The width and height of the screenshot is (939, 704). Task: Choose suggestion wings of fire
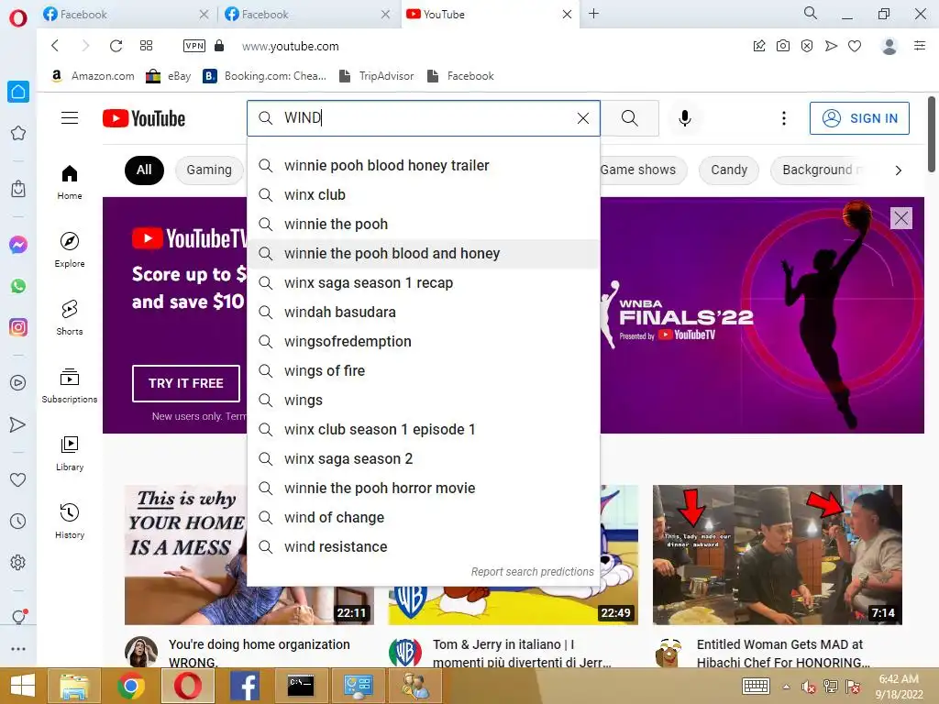point(424,370)
